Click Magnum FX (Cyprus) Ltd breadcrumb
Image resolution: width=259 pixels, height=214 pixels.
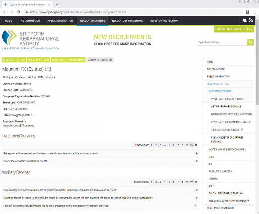pos(100,60)
